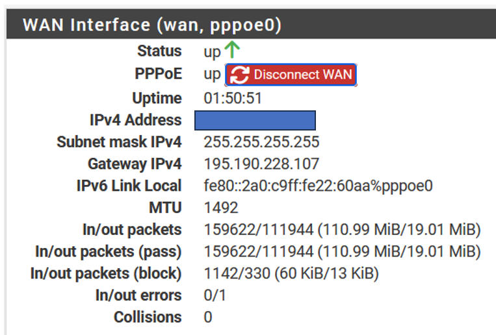Click the MTU value 1492
496x335 pixels.
(x=221, y=208)
